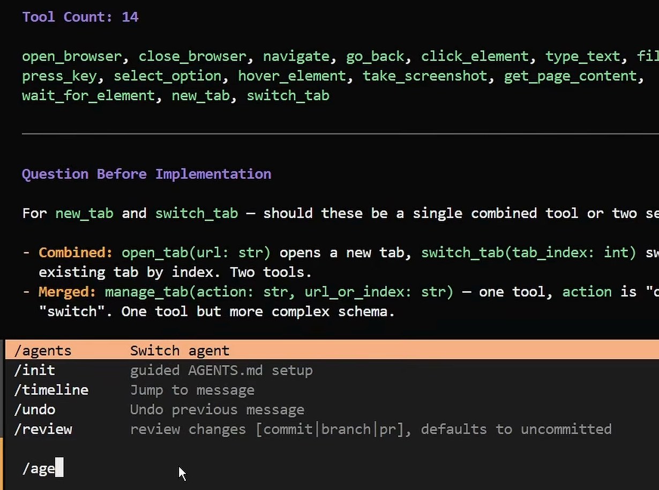Click the "Tool Count: 14" heading
The image size is (659, 490).
[x=80, y=17]
